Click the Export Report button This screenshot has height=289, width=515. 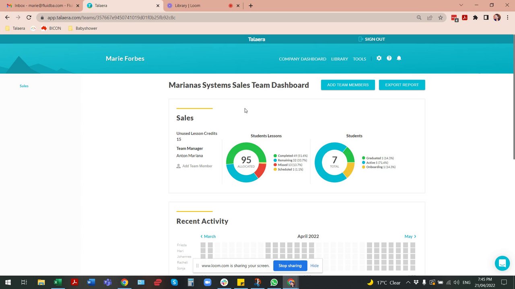click(402, 85)
